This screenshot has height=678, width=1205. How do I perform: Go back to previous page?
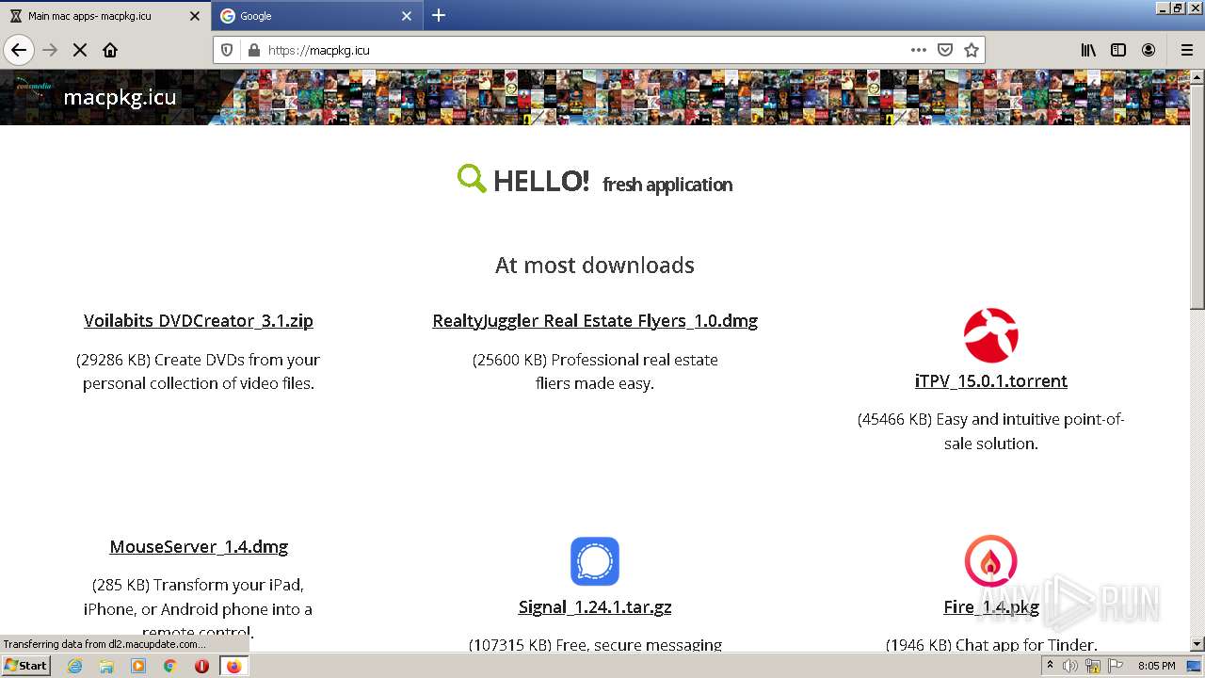pos(19,50)
